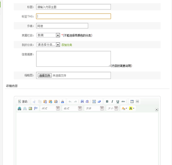Screen dimensions: 172x165
Task: Click the Find binoculars icon
Action: click(82, 102)
